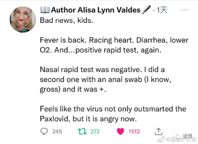This screenshot has width=198, height=144.
Task: Open Alisa Lynn Valdes profile picture
Action: click(x=23, y=19)
